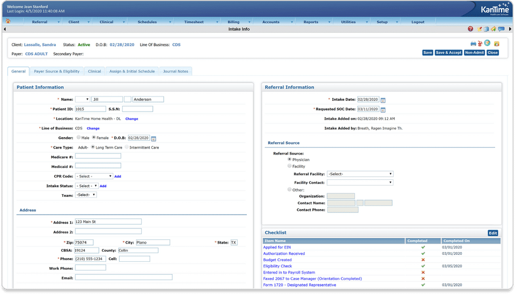The width and height of the screenshot is (515, 294).
Task: Click the Edit button in Checklist
Action: click(492, 233)
